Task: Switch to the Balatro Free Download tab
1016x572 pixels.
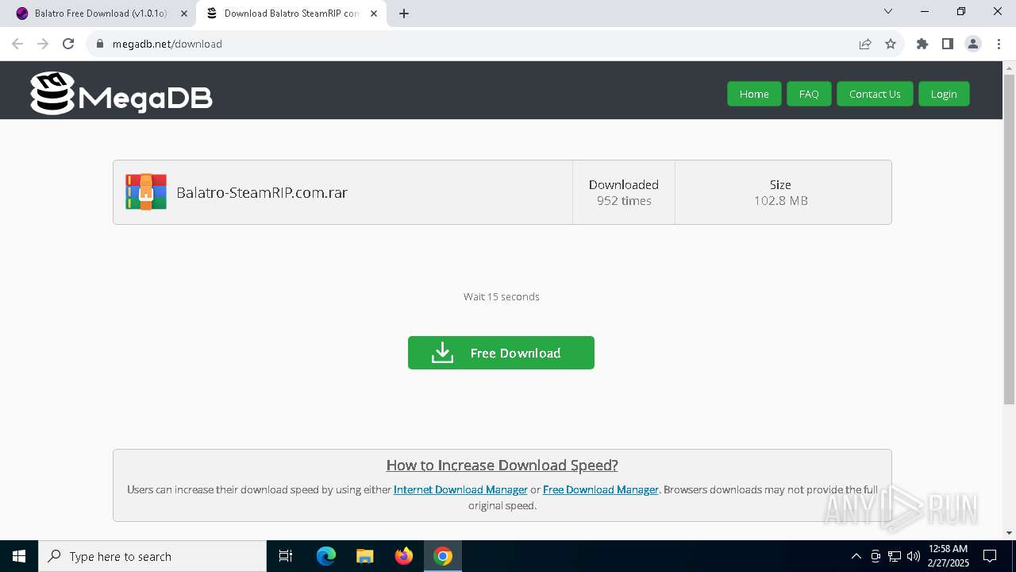Action: point(102,14)
